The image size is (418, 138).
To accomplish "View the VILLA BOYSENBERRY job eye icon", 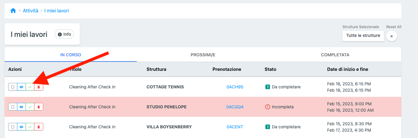I will pos(21,127).
